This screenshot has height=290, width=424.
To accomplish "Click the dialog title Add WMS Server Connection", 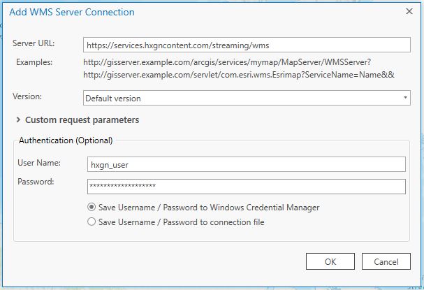I will pos(72,12).
